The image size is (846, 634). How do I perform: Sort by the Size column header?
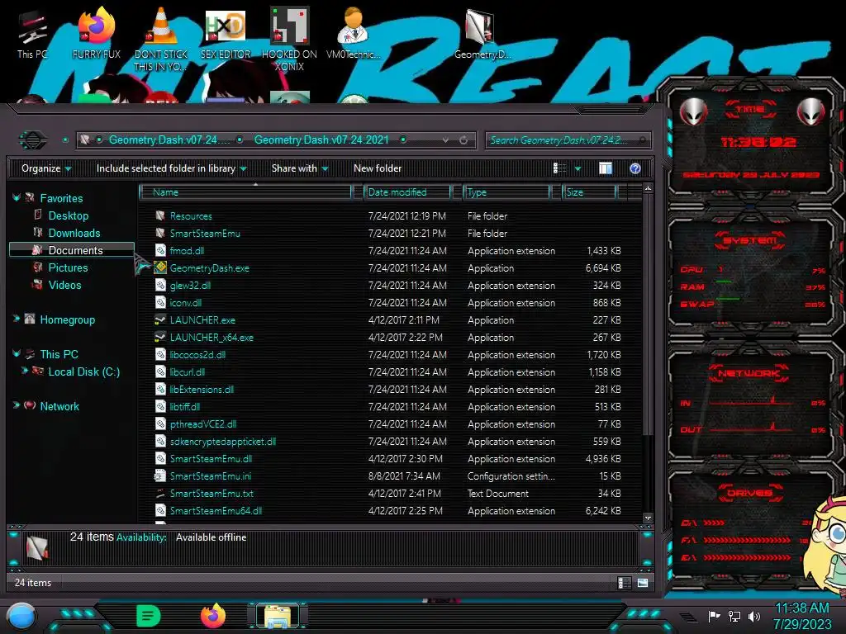[589, 192]
